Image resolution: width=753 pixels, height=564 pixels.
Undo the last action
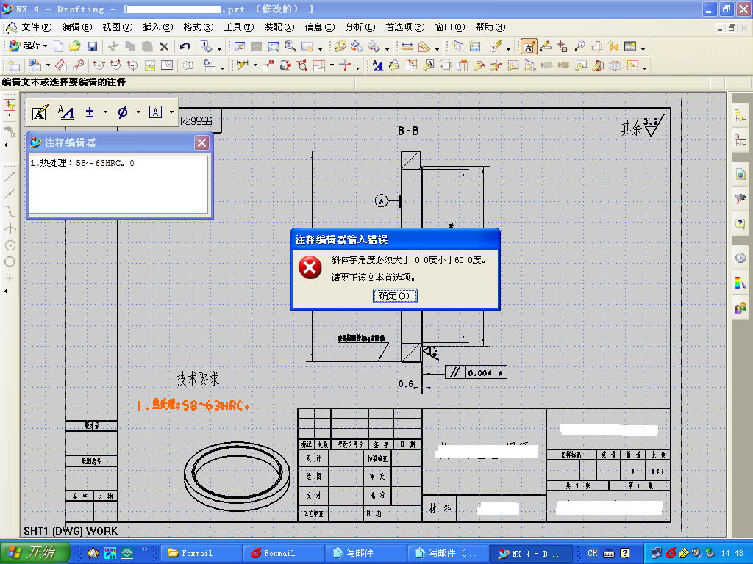pyautogui.click(x=185, y=46)
